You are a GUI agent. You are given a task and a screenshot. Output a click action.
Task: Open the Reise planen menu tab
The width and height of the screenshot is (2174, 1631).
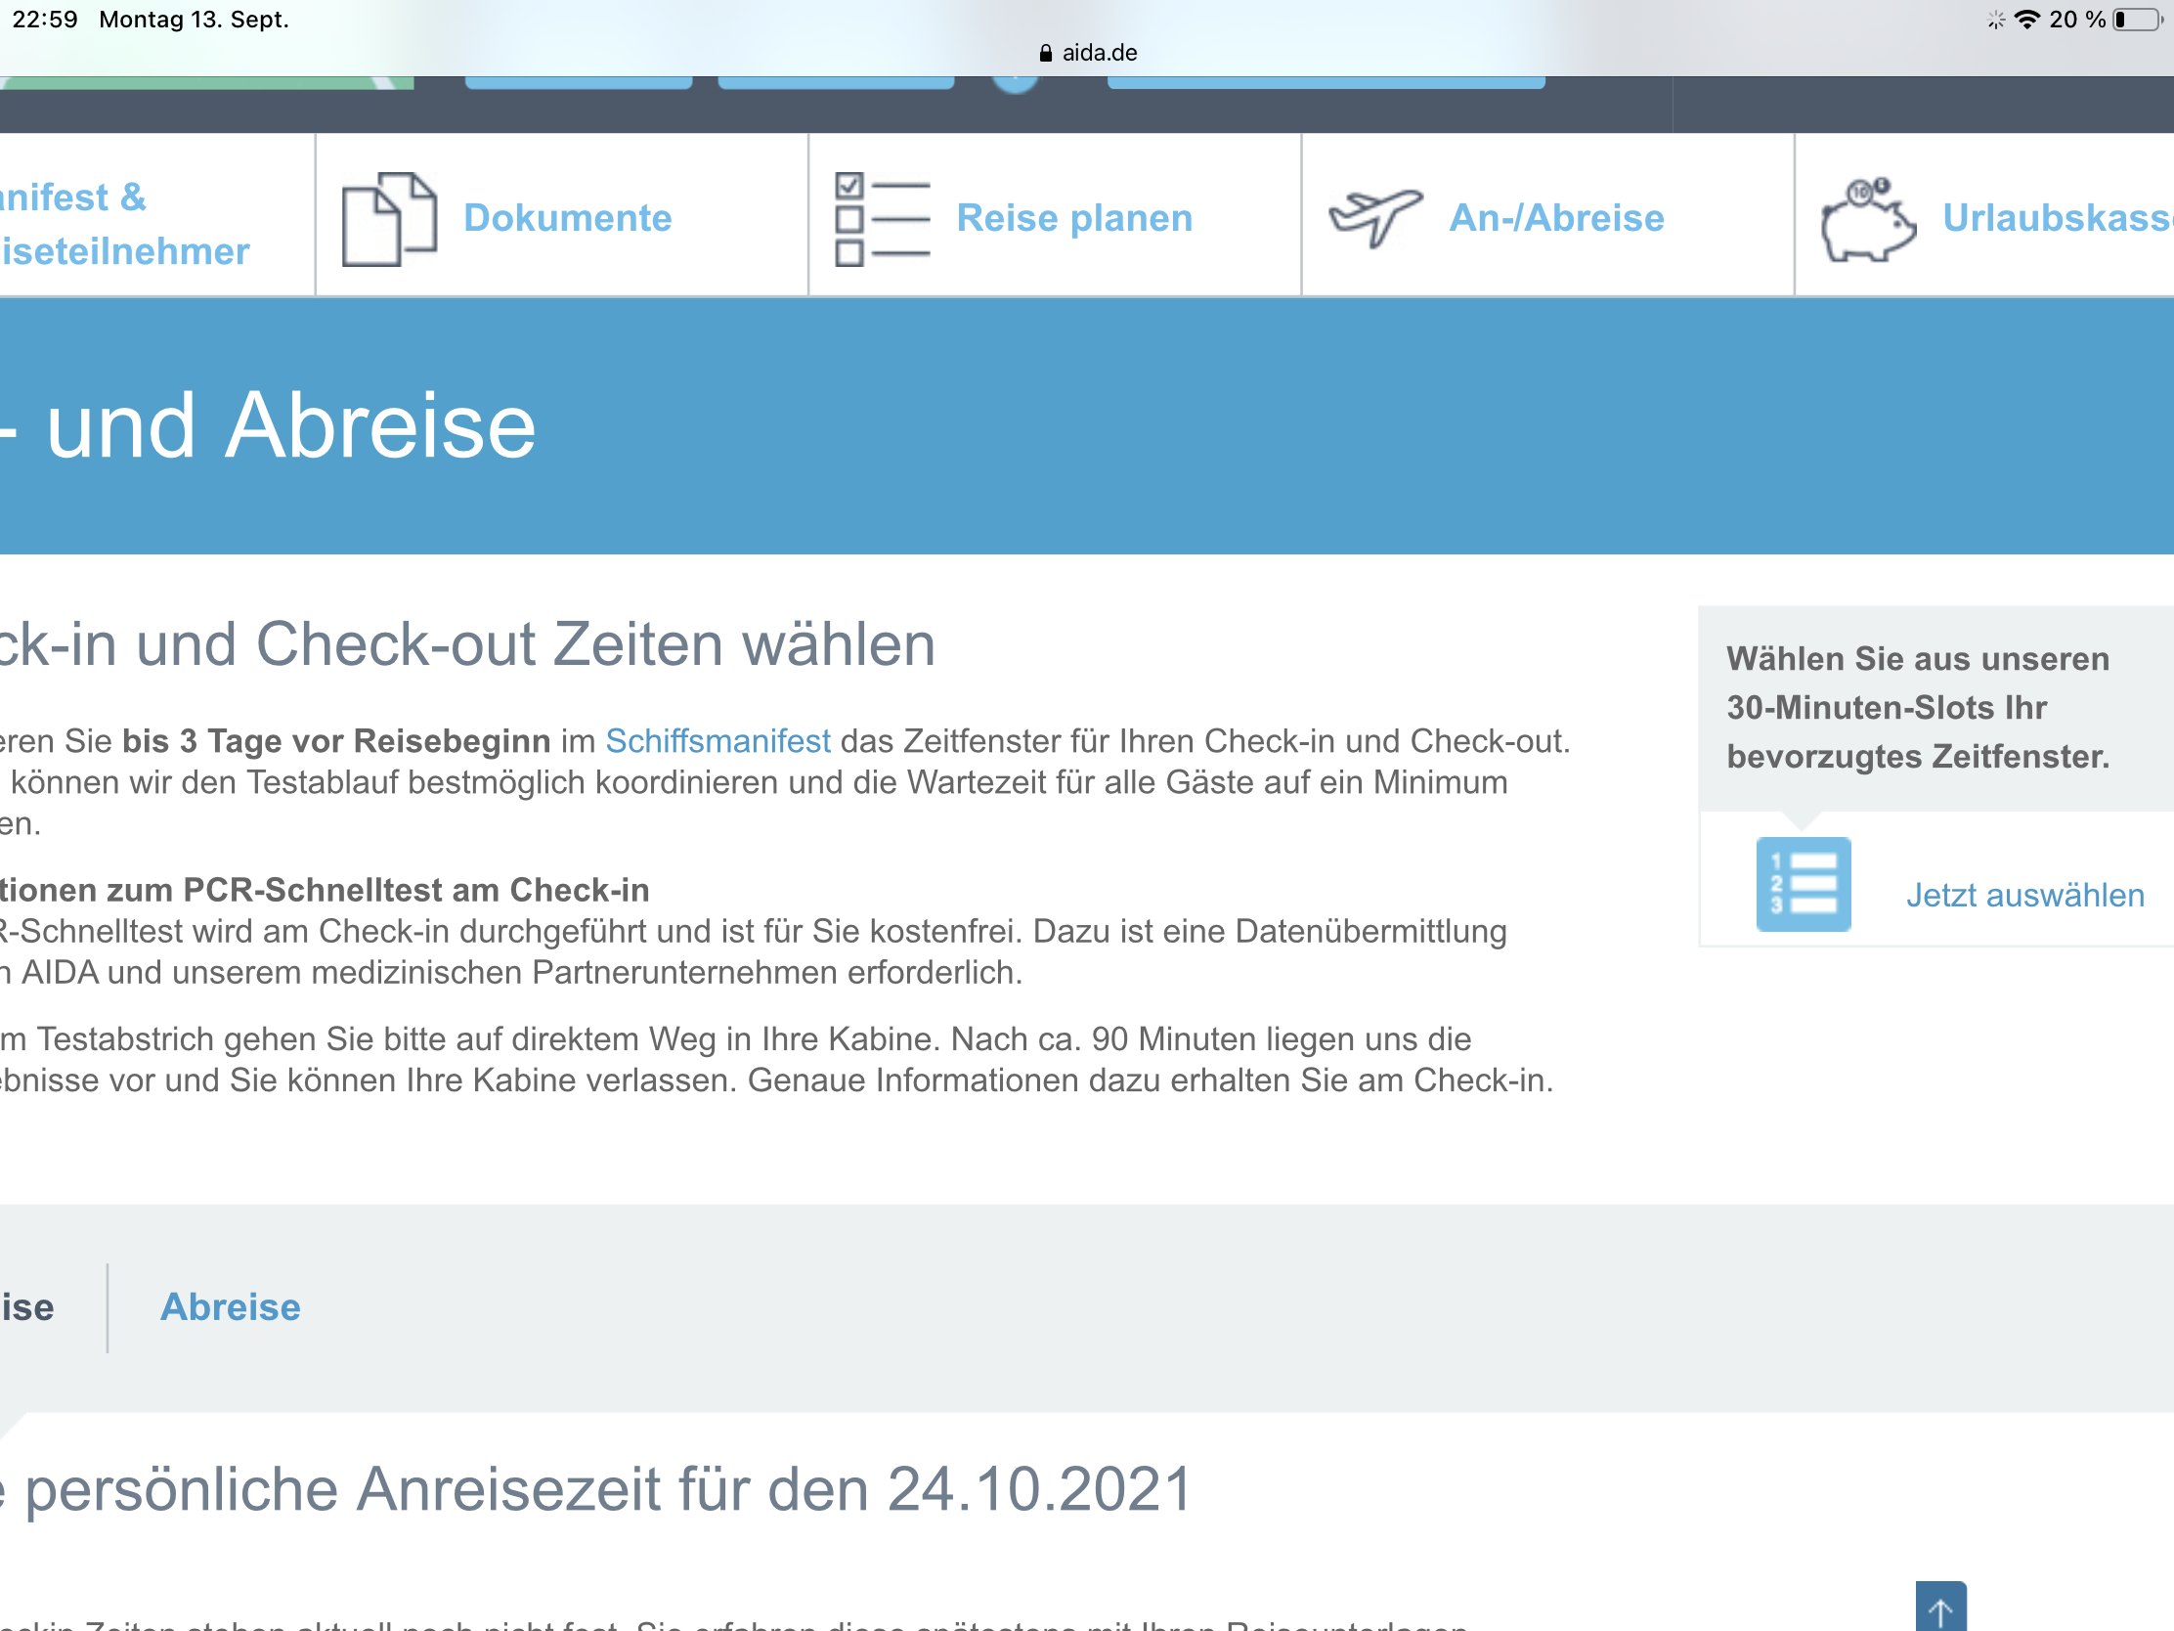(1073, 217)
